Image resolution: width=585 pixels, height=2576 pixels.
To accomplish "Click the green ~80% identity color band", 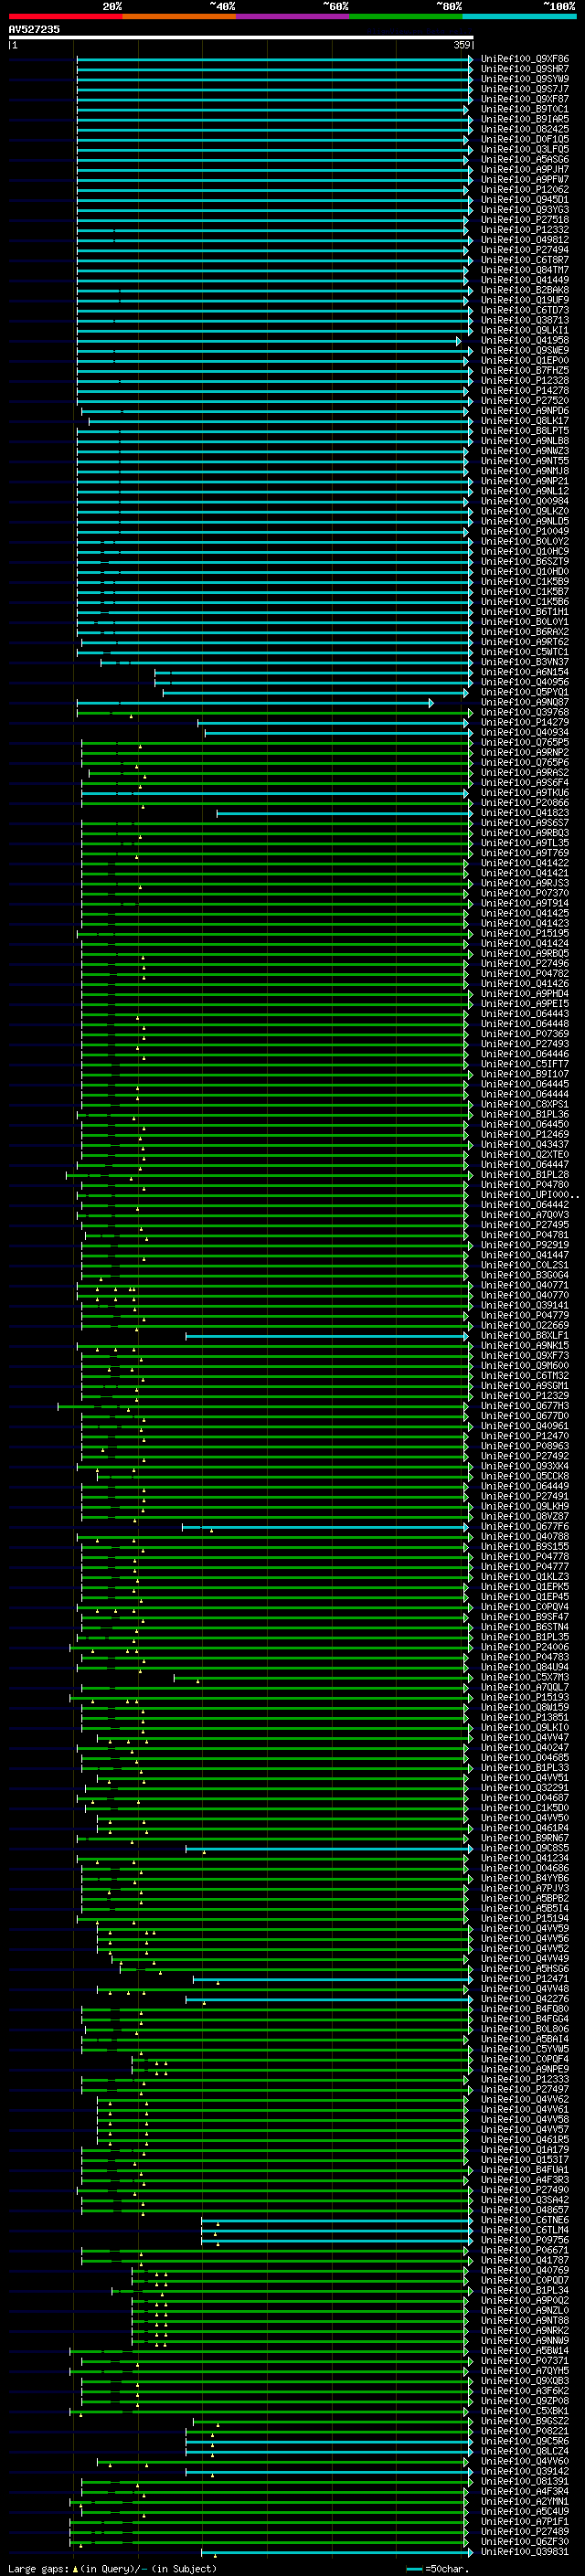I will click(x=406, y=16).
